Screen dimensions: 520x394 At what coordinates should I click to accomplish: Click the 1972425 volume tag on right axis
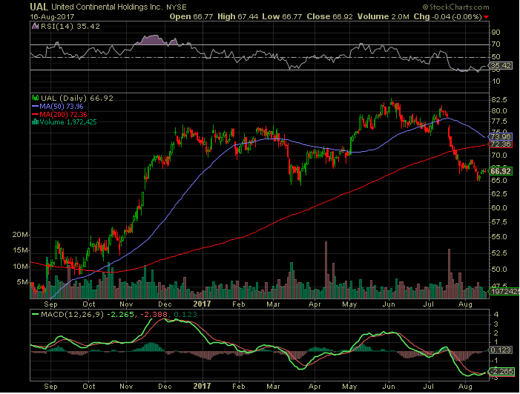pyautogui.click(x=504, y=292)
